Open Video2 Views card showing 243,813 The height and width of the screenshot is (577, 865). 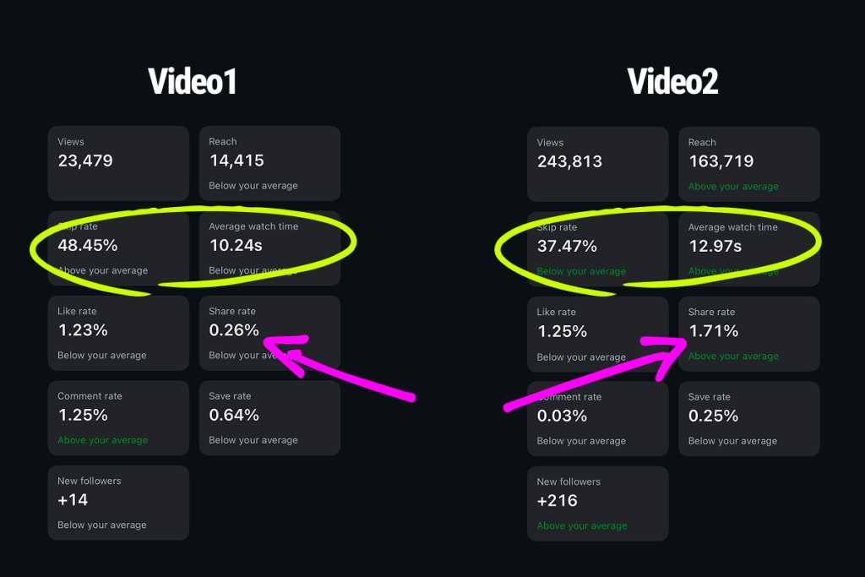point(598,165)
